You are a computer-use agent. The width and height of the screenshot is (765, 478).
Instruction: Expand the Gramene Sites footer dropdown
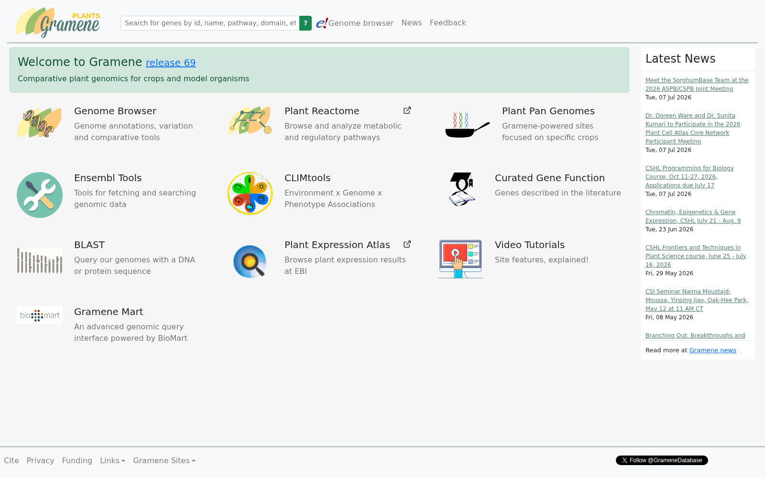[164, 460]
